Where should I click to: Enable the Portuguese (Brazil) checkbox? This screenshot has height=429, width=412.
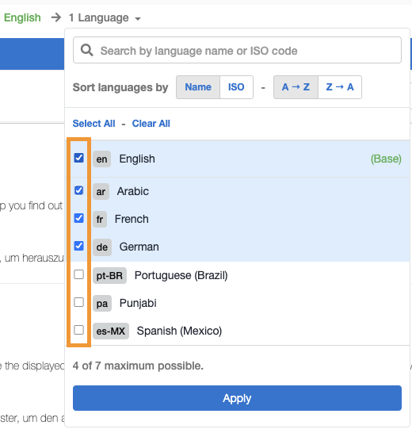tap(78, 274)
